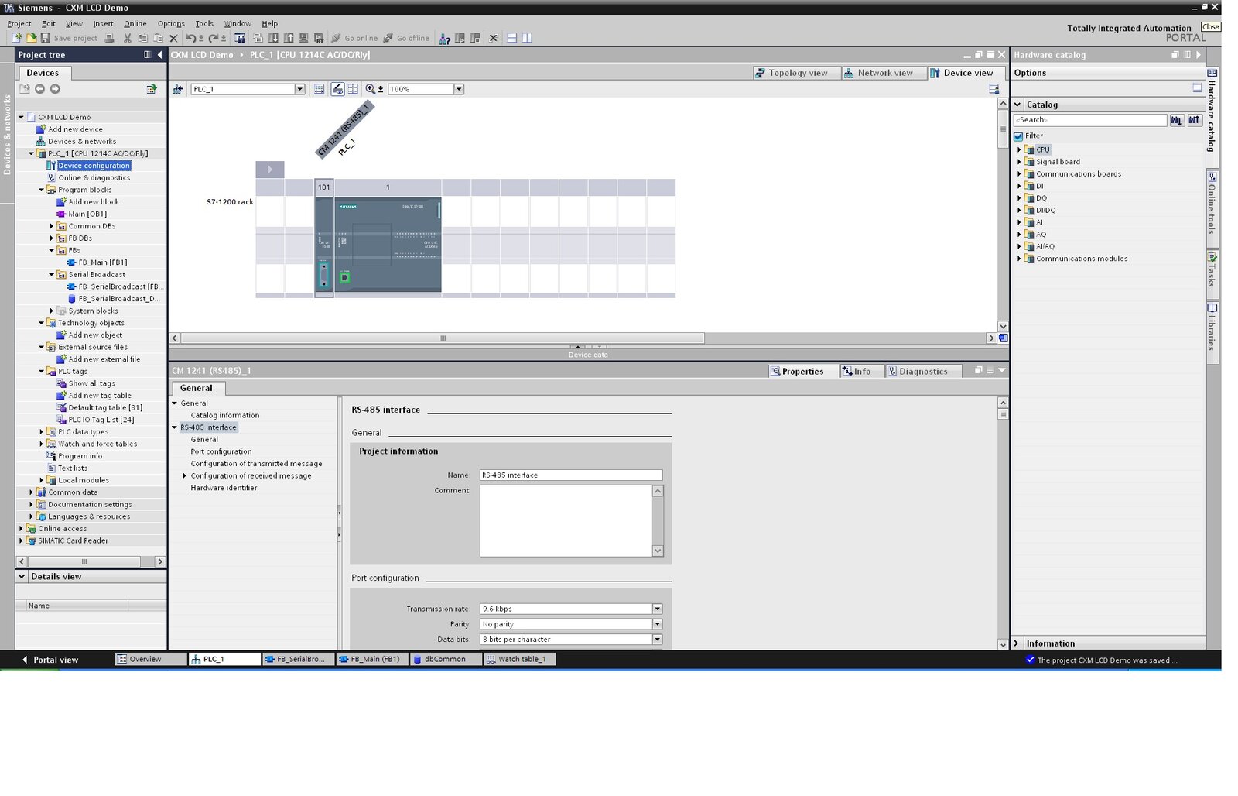This screenshot has width=1238, height=796.
Task: Expand Configuration of received message
Action: (184, 476)
